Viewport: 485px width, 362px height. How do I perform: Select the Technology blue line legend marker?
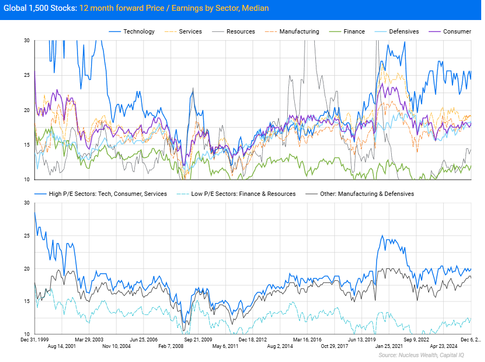[114, 31]
